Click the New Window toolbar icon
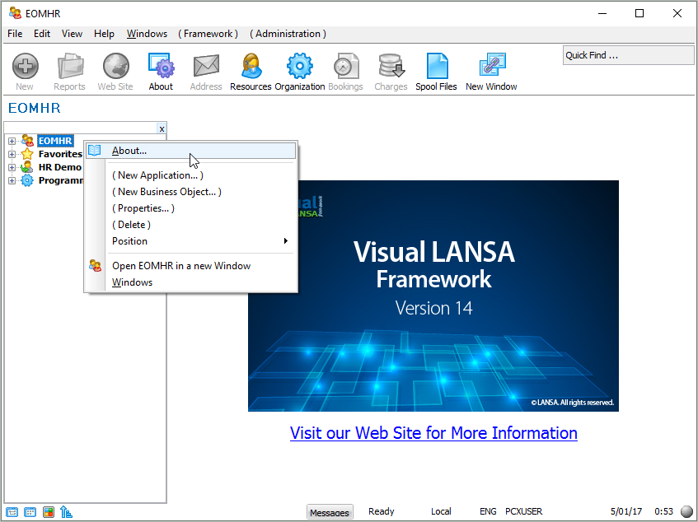 (x=492, y=66)
